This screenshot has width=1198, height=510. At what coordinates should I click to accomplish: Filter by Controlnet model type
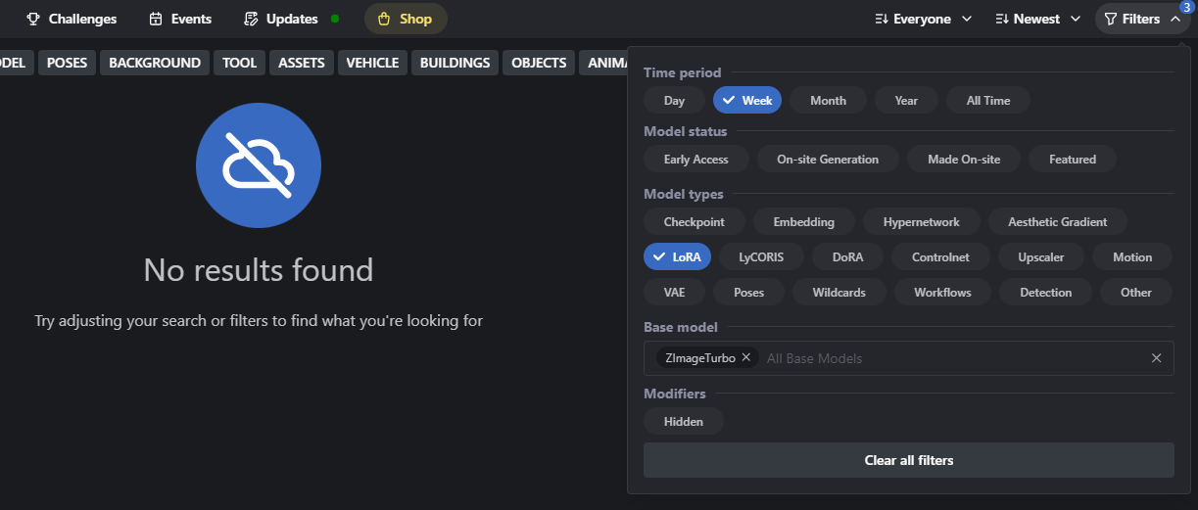940,256
